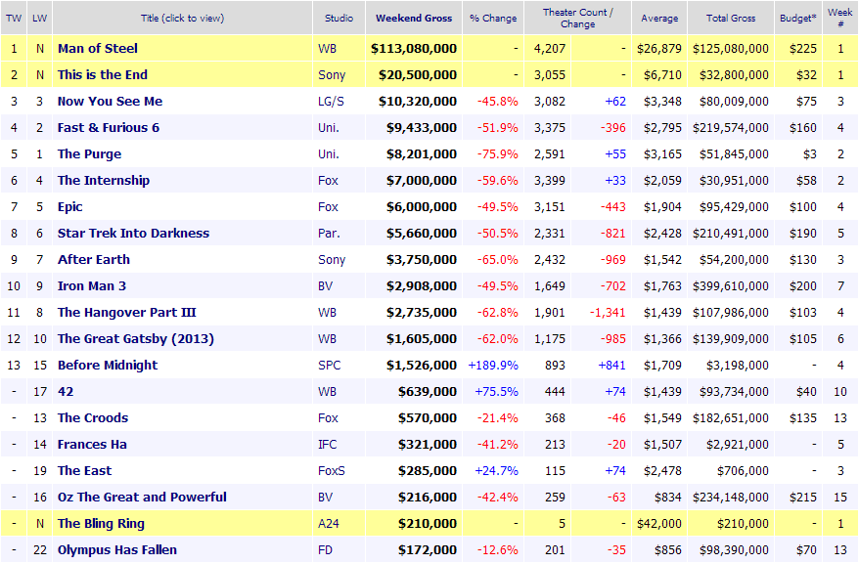
Task: Open The Purge title link
Action: (89, 153)
